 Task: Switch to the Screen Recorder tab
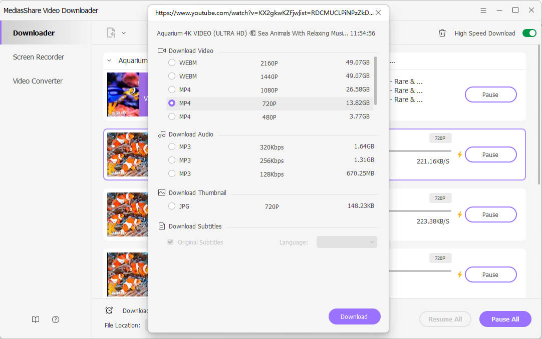click(x=39, y=57)
